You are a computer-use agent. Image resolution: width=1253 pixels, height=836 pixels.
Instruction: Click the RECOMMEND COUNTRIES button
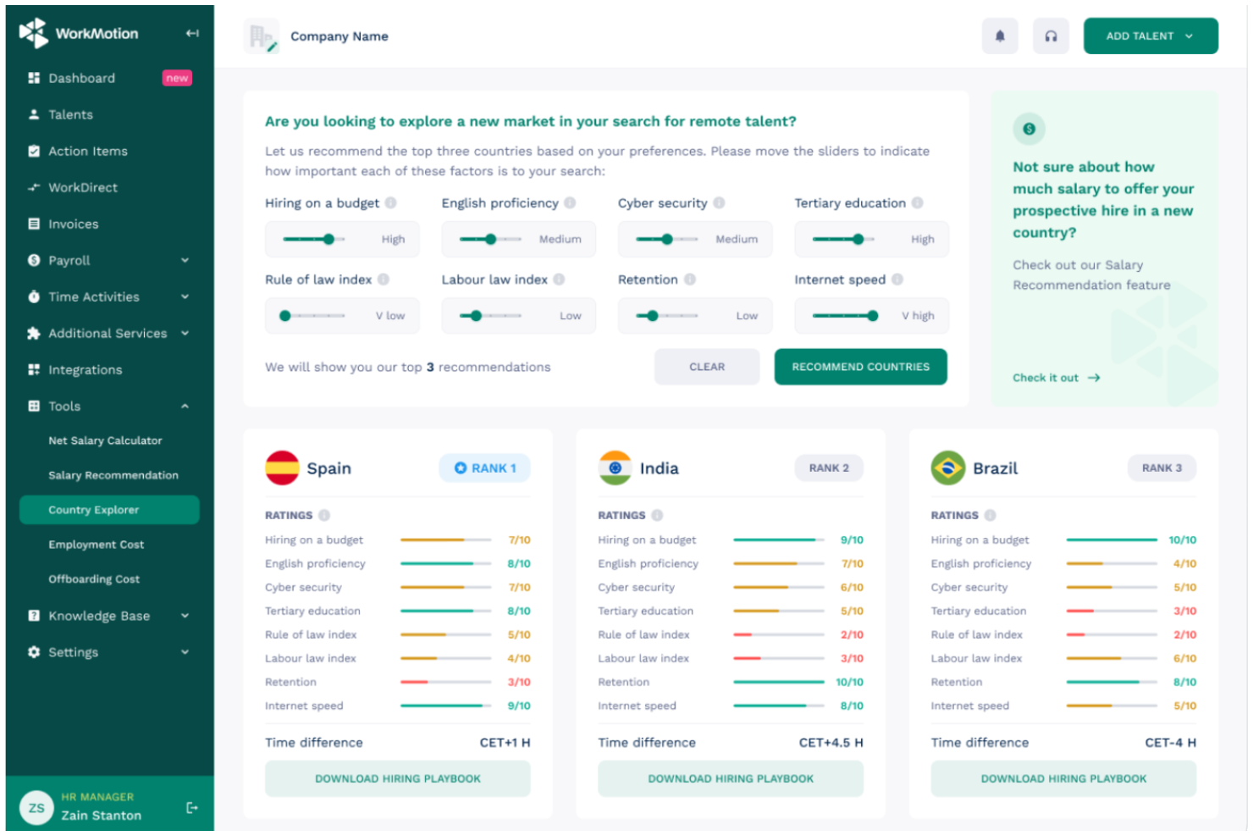tap(860, 367)
